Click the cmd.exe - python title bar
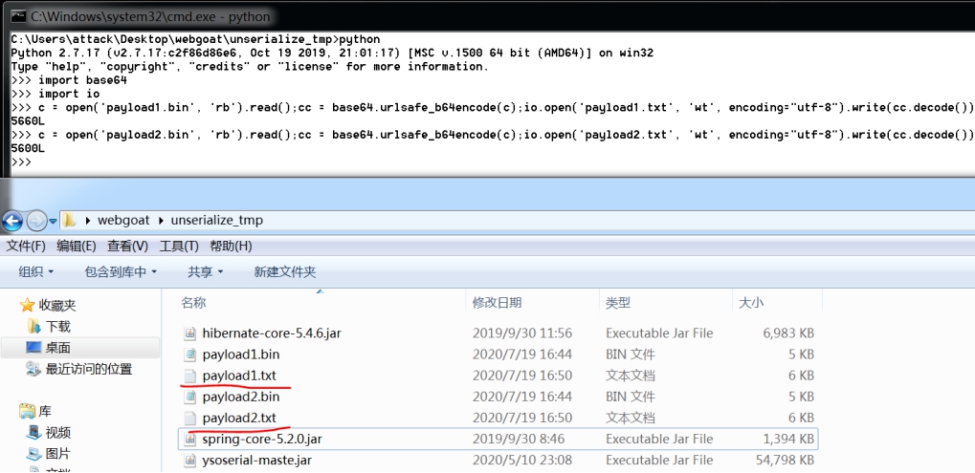975x473 pixels. pyautogui.click(x=488, y=16)
